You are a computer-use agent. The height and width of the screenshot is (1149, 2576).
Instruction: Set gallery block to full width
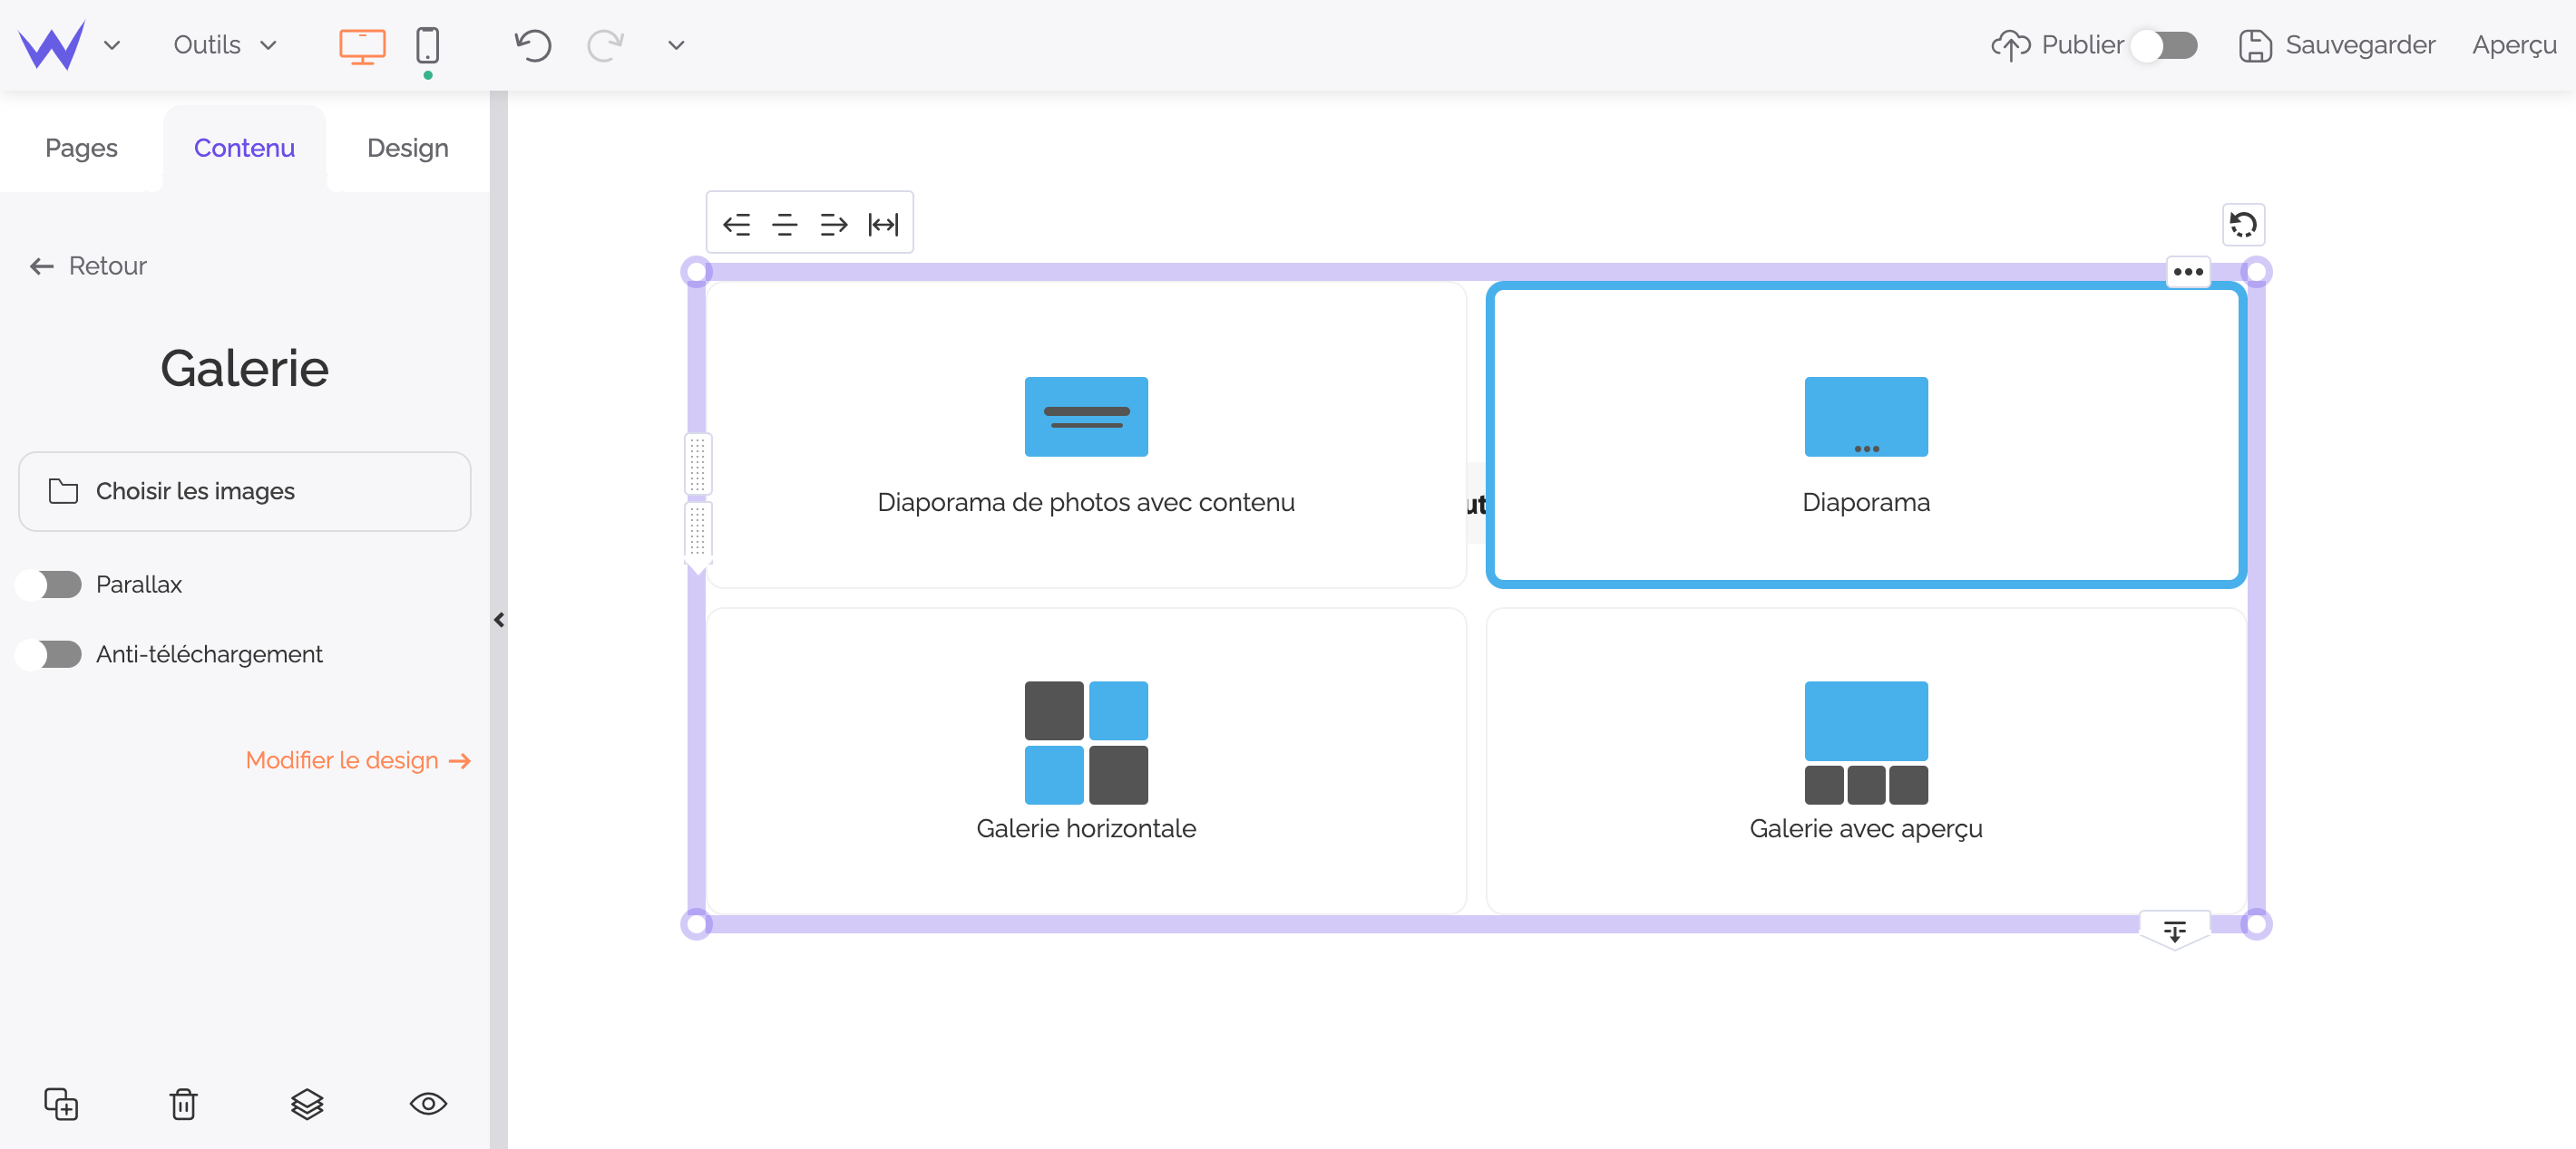click(883, 224)
